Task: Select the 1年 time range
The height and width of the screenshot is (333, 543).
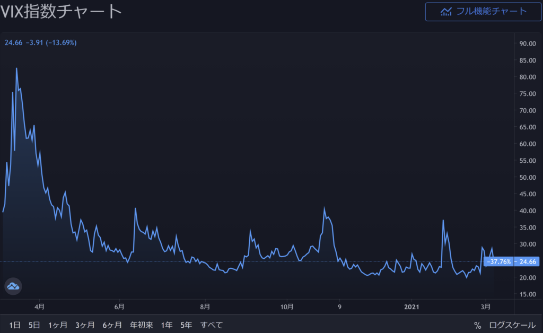Action: click(167, 325)
